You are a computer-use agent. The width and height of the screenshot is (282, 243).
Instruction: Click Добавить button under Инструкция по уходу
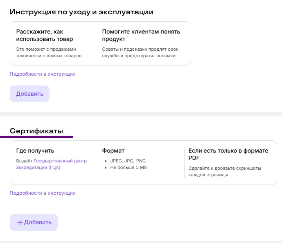tap(30, 94)
